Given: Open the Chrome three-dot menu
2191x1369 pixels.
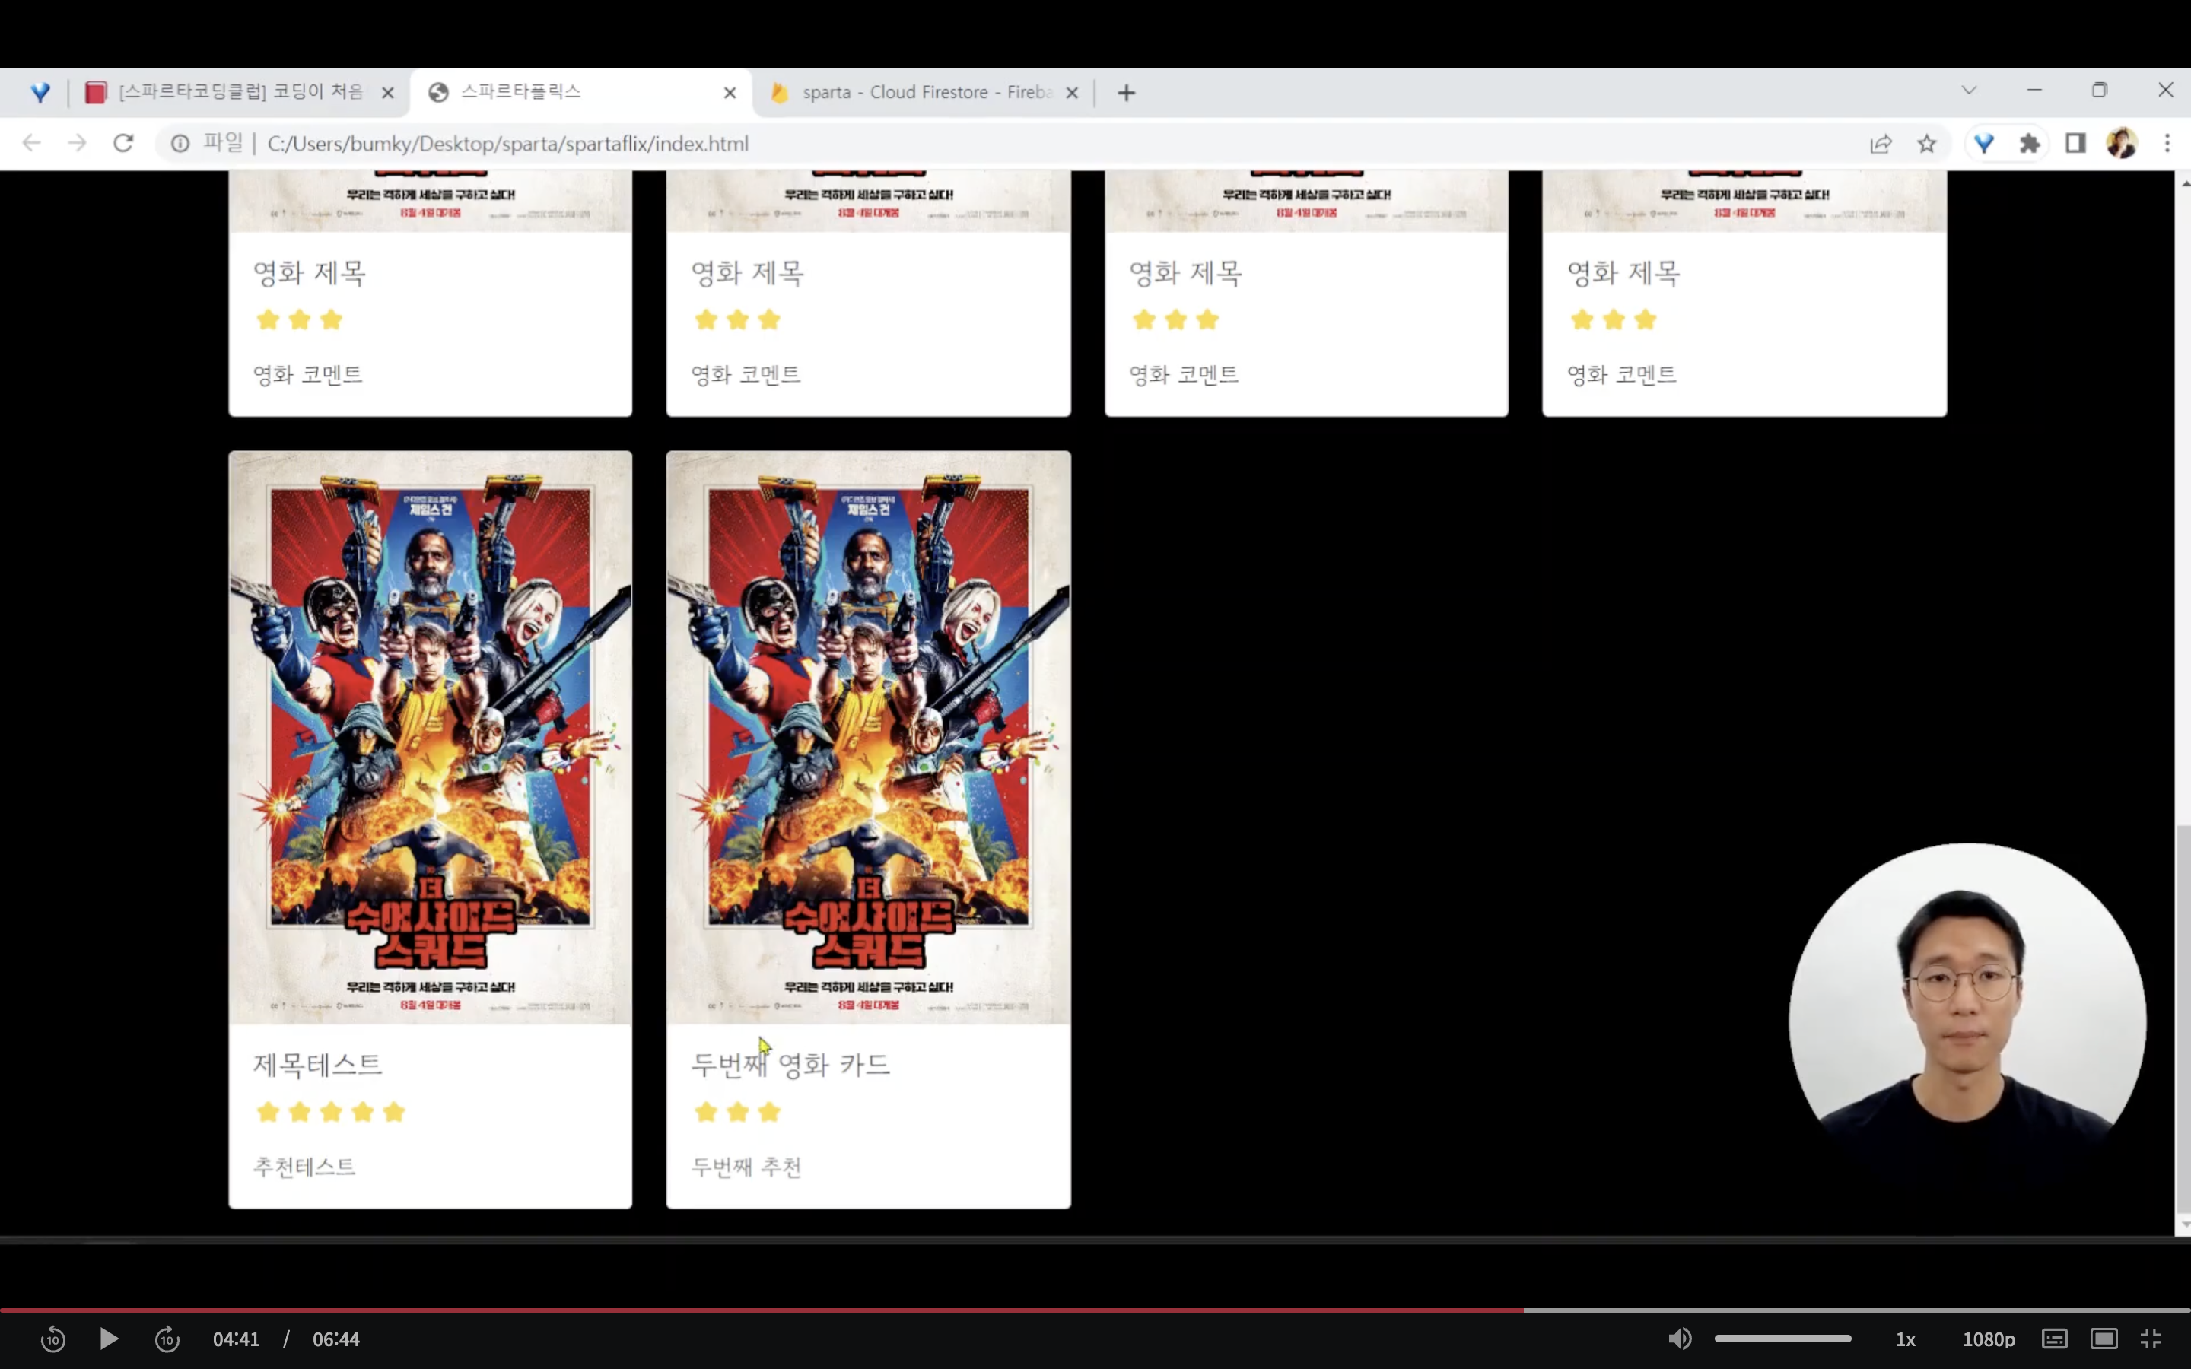Looking at the screenshot, I should pos(2167,143).
